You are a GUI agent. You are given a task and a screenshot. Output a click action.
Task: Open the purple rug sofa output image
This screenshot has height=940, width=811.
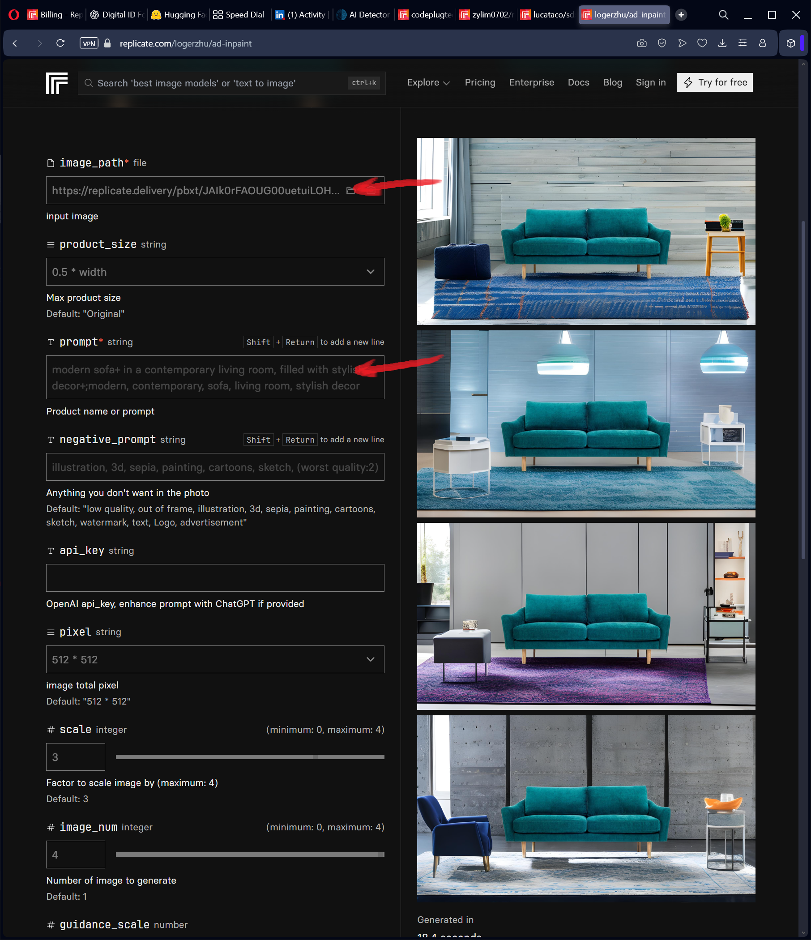click(x=586, y=616)
